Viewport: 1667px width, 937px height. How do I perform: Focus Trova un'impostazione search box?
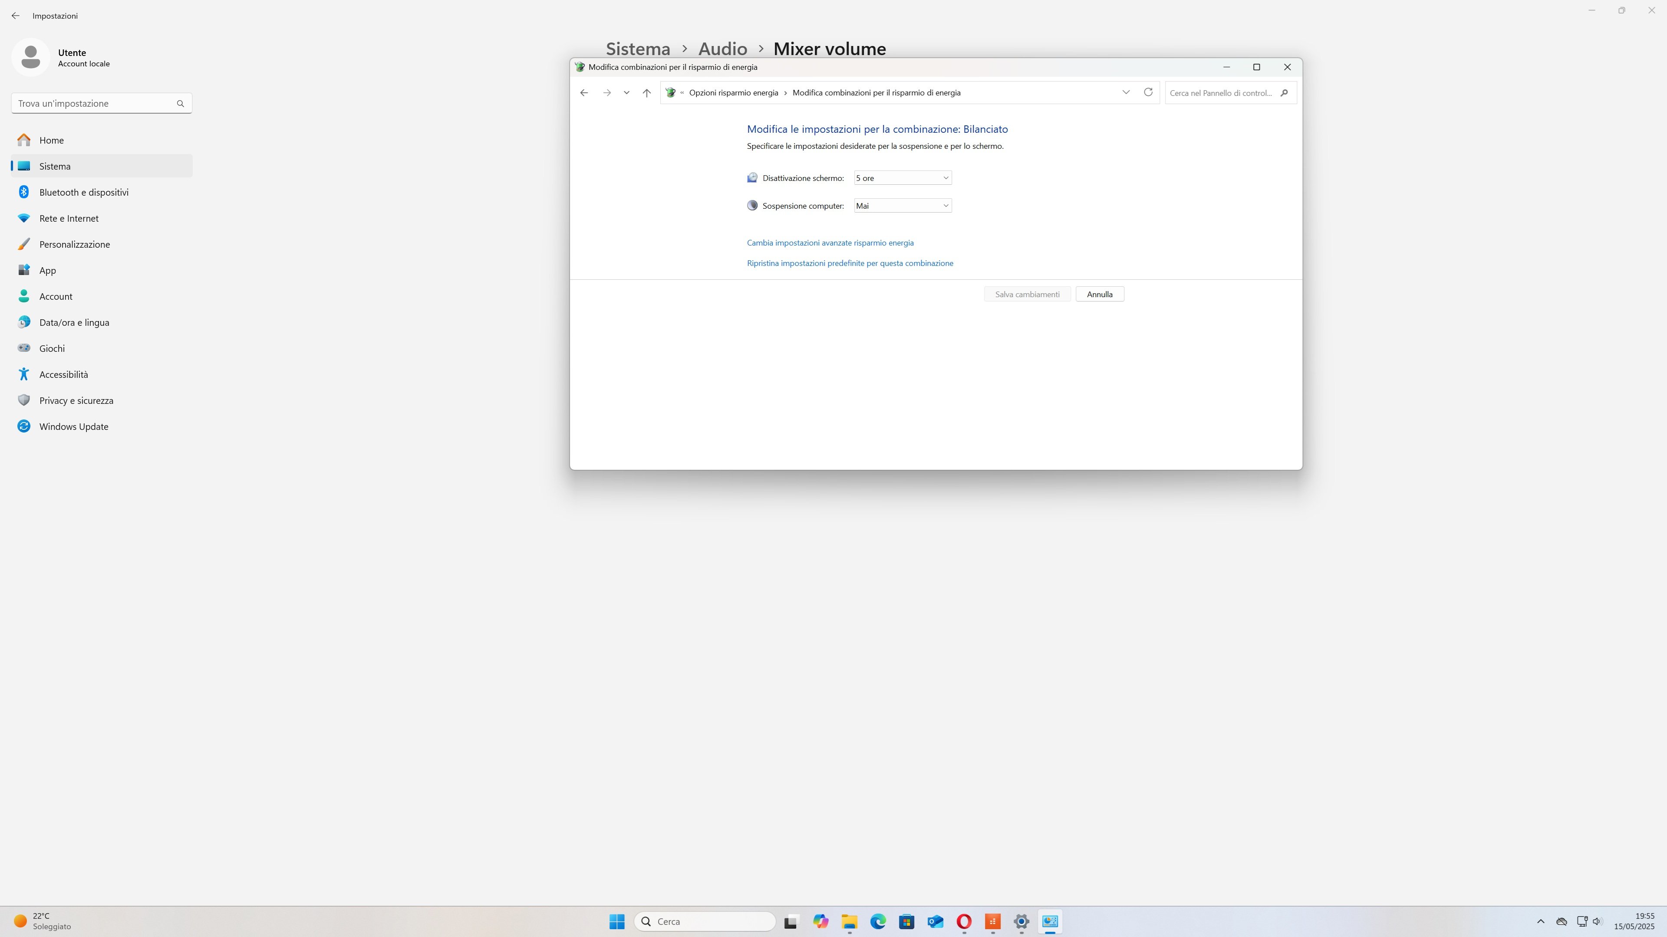pos(102,104)
